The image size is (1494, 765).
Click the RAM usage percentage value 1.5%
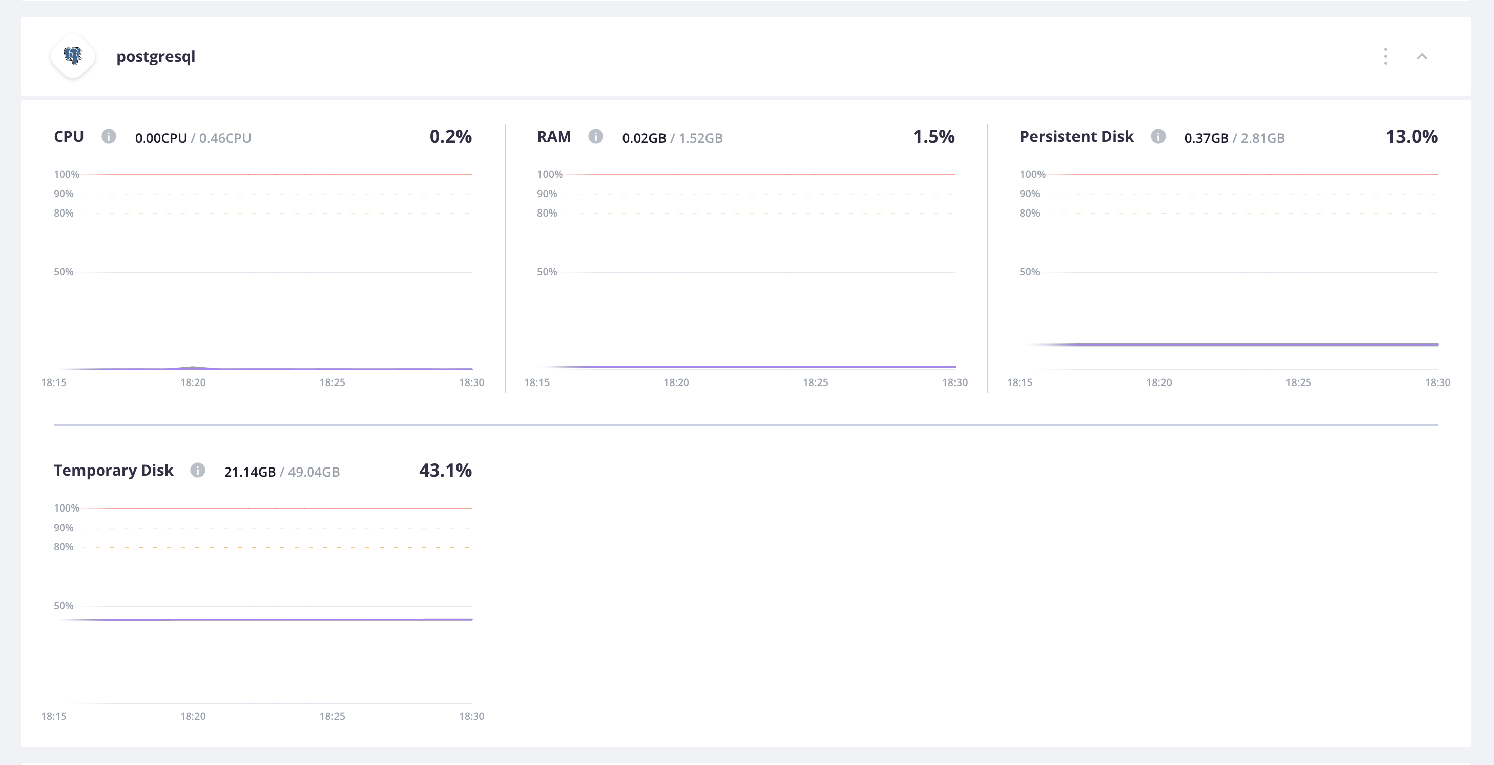click(934, 137)
